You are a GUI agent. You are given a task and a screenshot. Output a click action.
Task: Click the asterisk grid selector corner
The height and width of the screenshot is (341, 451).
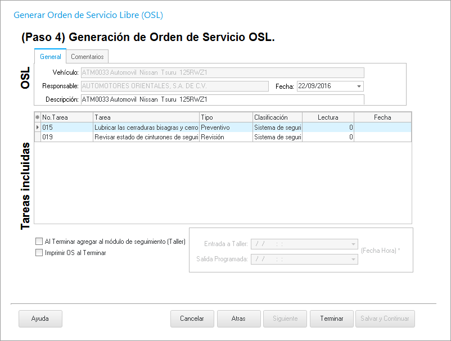tap(38, 117)
